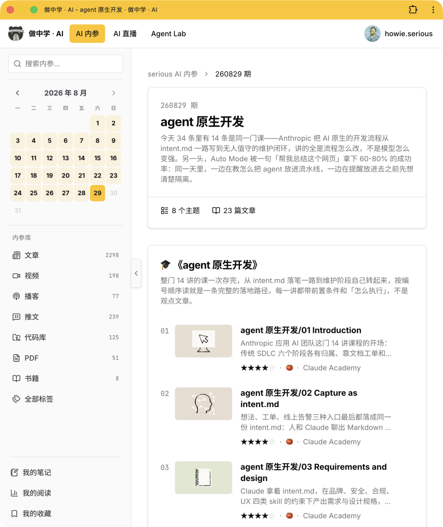Select August 24 in the calendar
Image resolution: width=443 pixels, height=527 pixels.
[18, 193]
